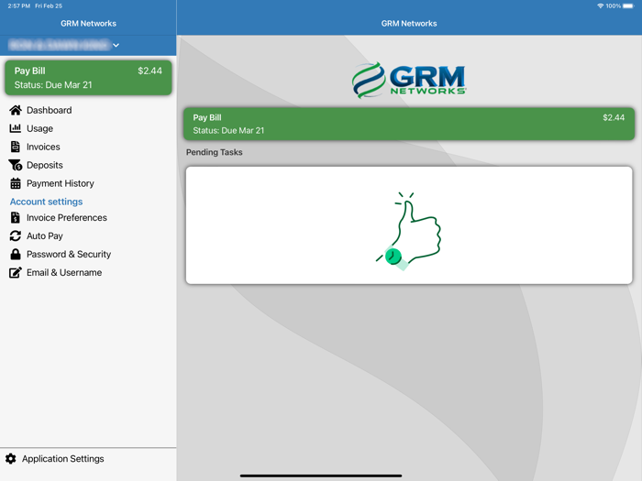Click the Dashboard home icon
The image size is (642, 481).
pos(16,110)
